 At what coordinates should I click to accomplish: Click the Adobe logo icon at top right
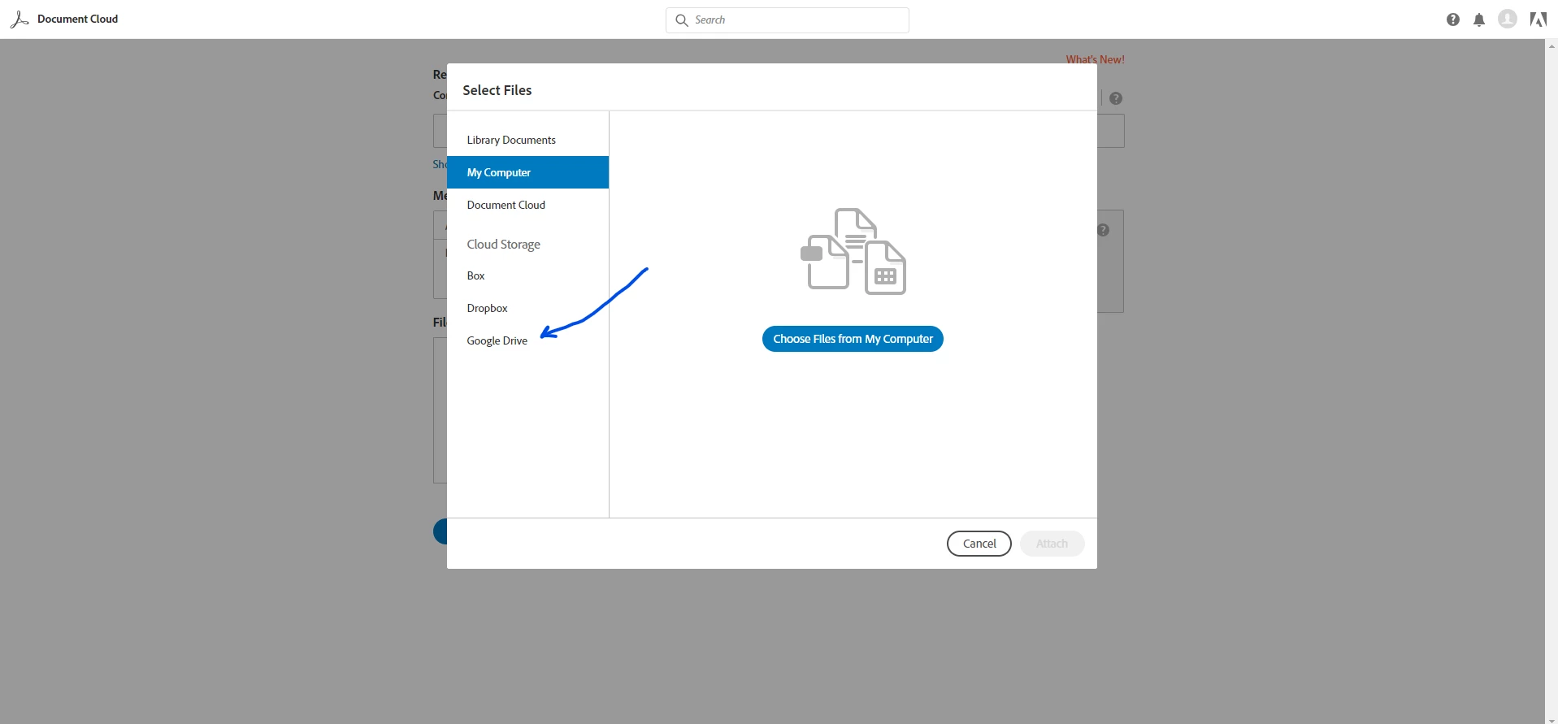click(x=1538, y=20)
